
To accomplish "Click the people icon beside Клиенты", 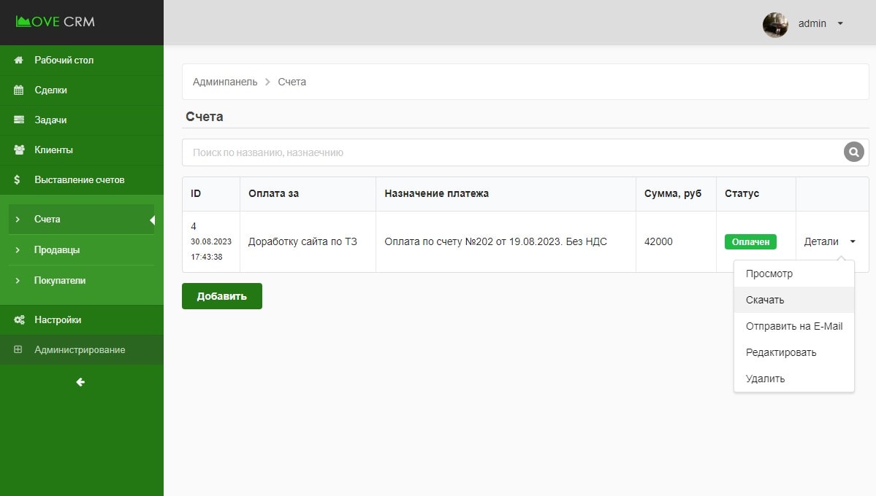I will click(19, 150).
